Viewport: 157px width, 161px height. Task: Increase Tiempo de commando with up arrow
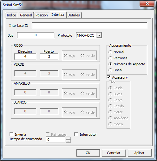click(x=68, y=138)
